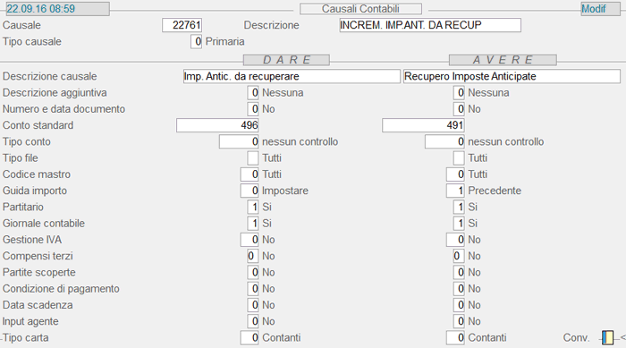The width and height of the screenshot is (626, 348).
Task: Click the Modif button
Action: [x=600, y=9]
